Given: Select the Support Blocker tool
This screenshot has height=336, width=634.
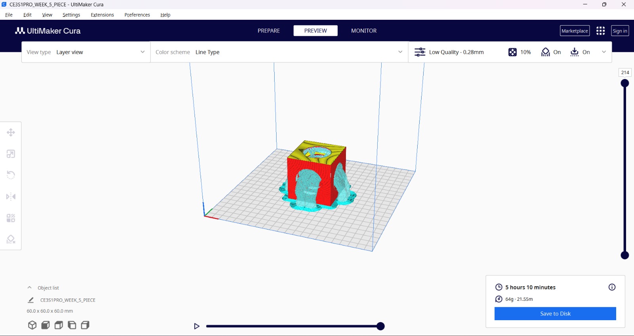Looking at the screenshot, I should (11, 239).
